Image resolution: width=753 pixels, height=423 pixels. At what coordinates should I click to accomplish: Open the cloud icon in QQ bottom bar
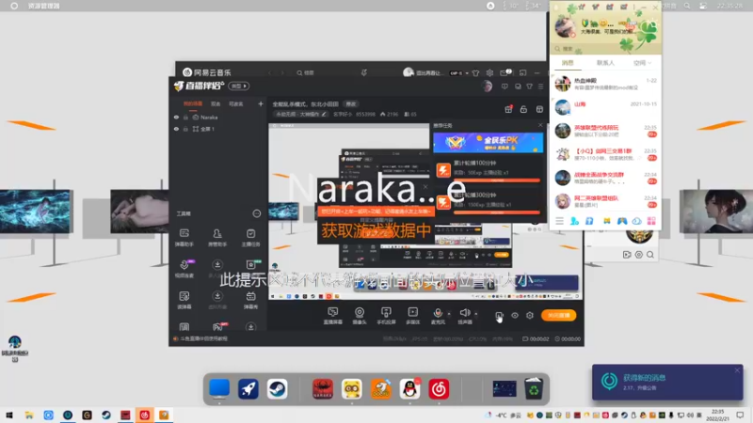[x=636, y=221]
